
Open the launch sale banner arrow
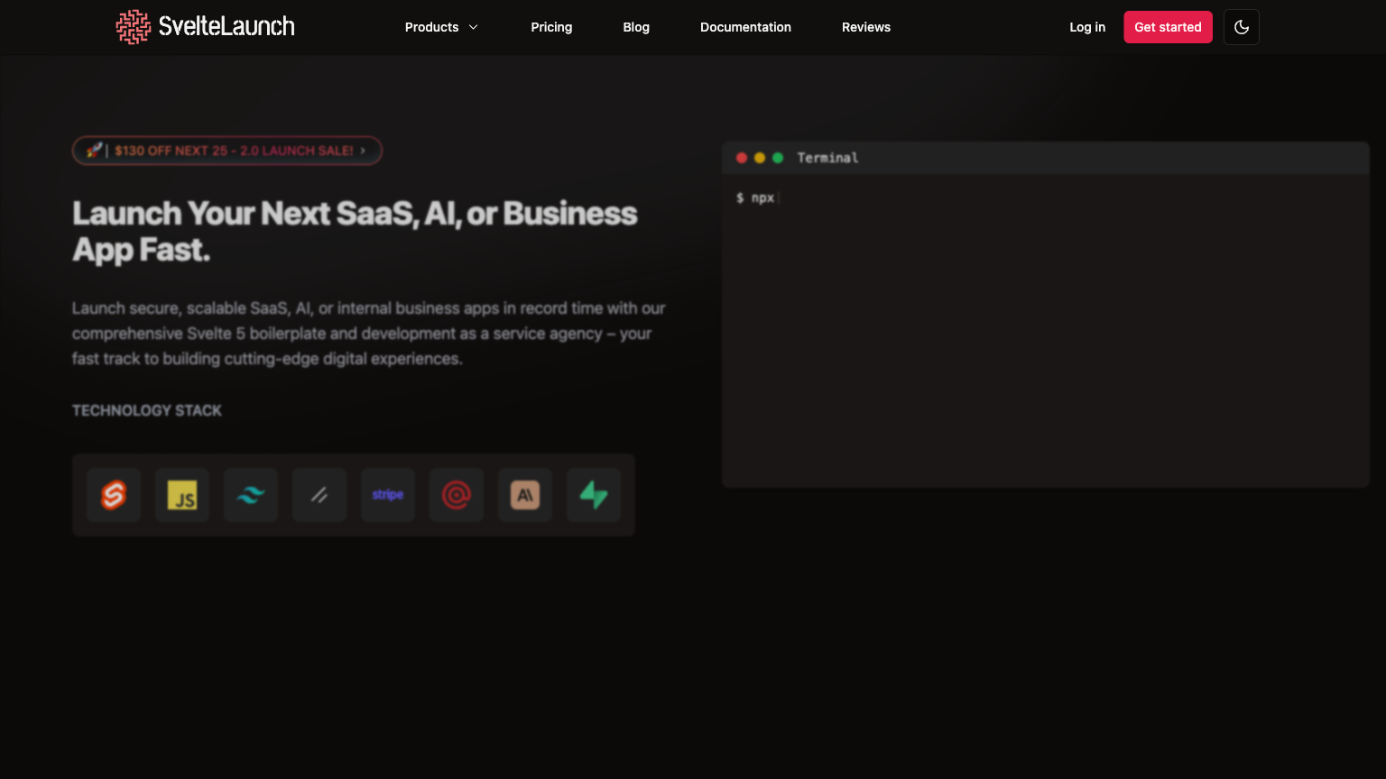pyautogui.click(x=363, y=151)
